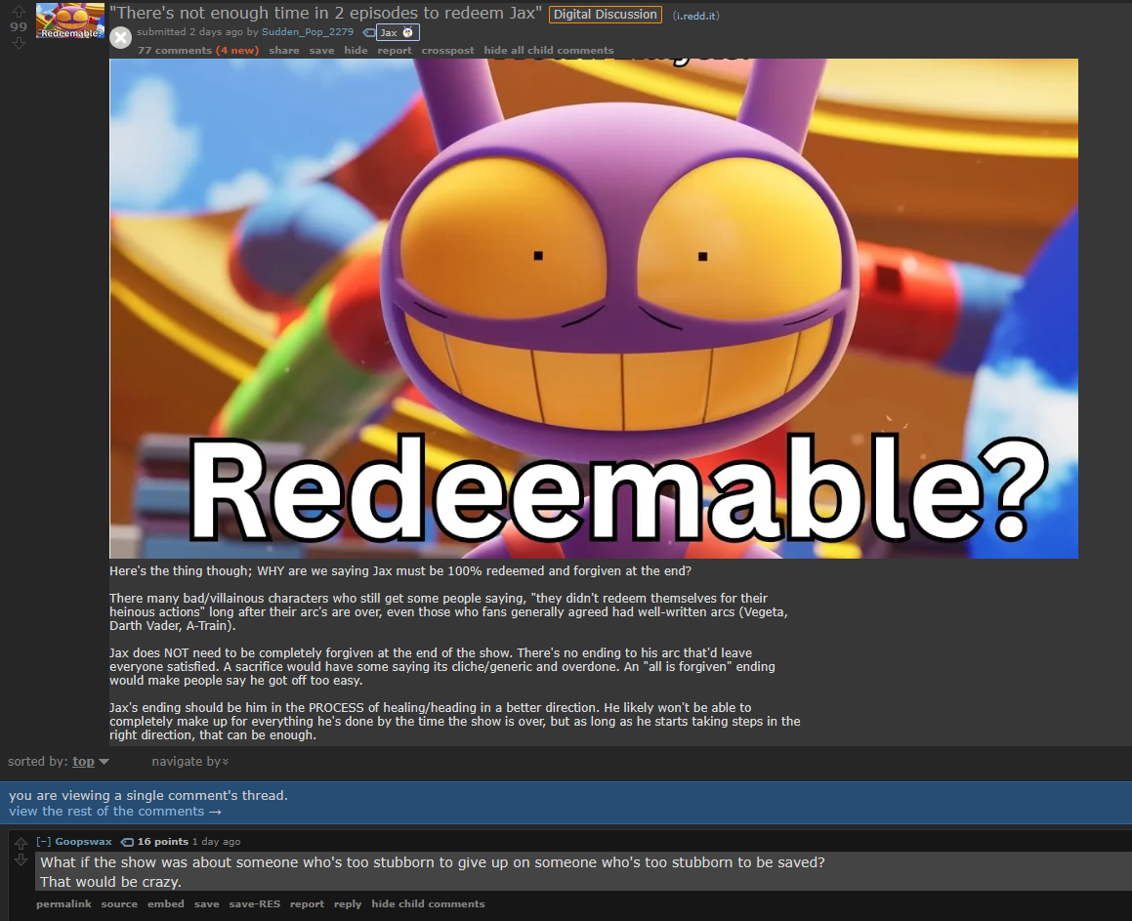Open the post title link
1132x921 pixels.
[x=325, y=13]
